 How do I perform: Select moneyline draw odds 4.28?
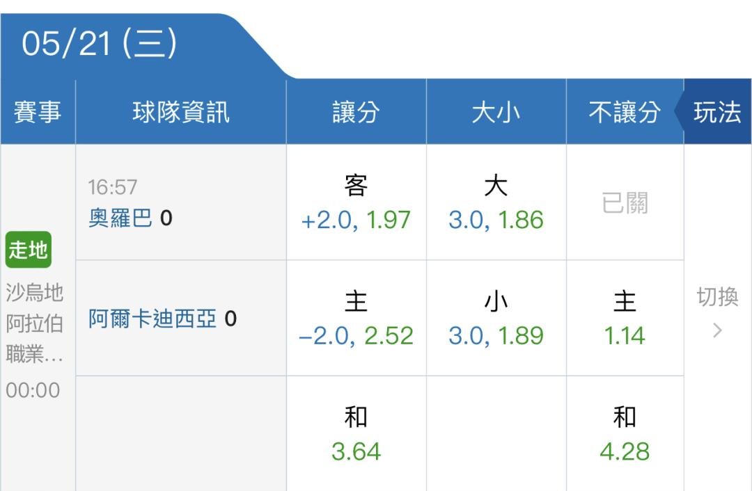click(x=625, y=433)
